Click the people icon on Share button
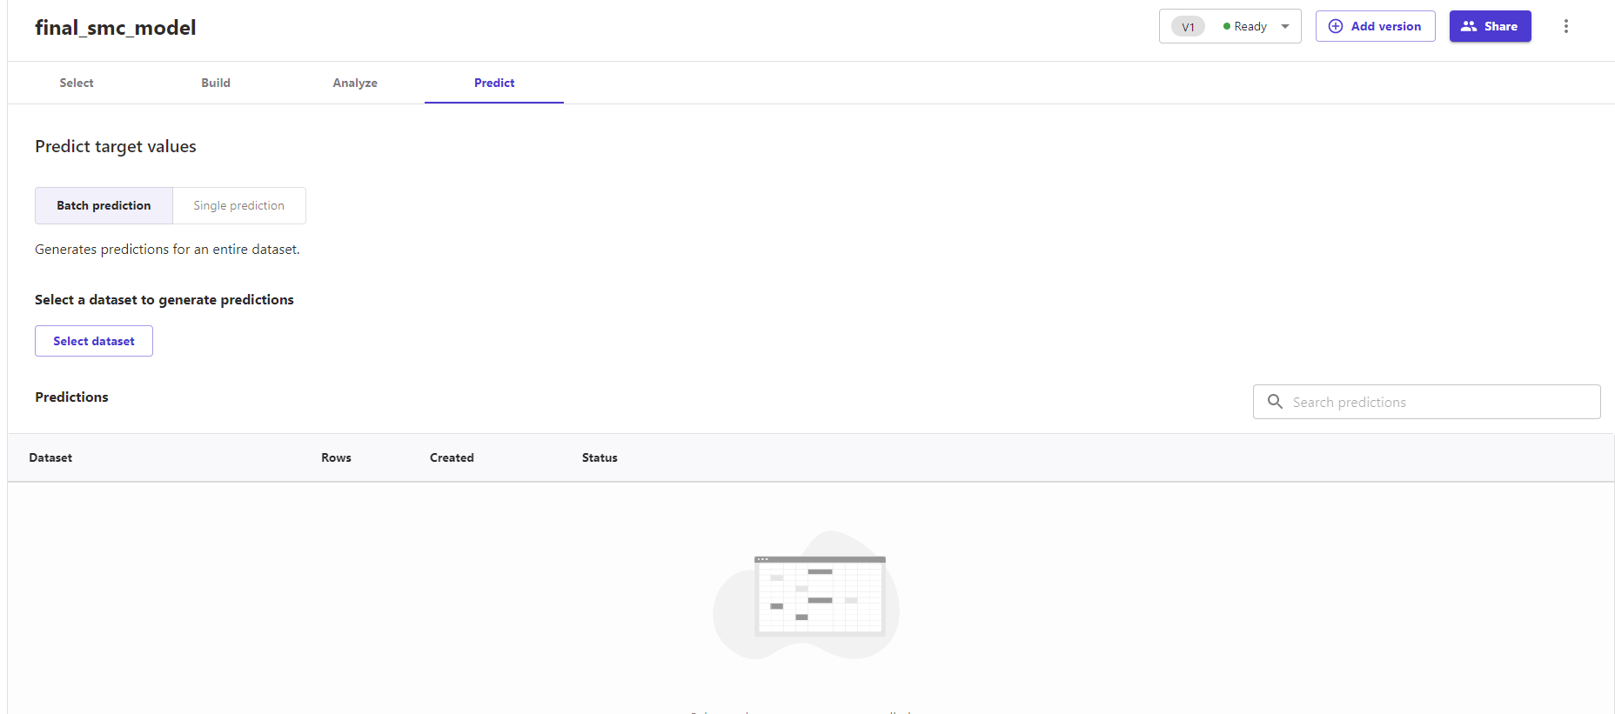 click(1469, 26)
